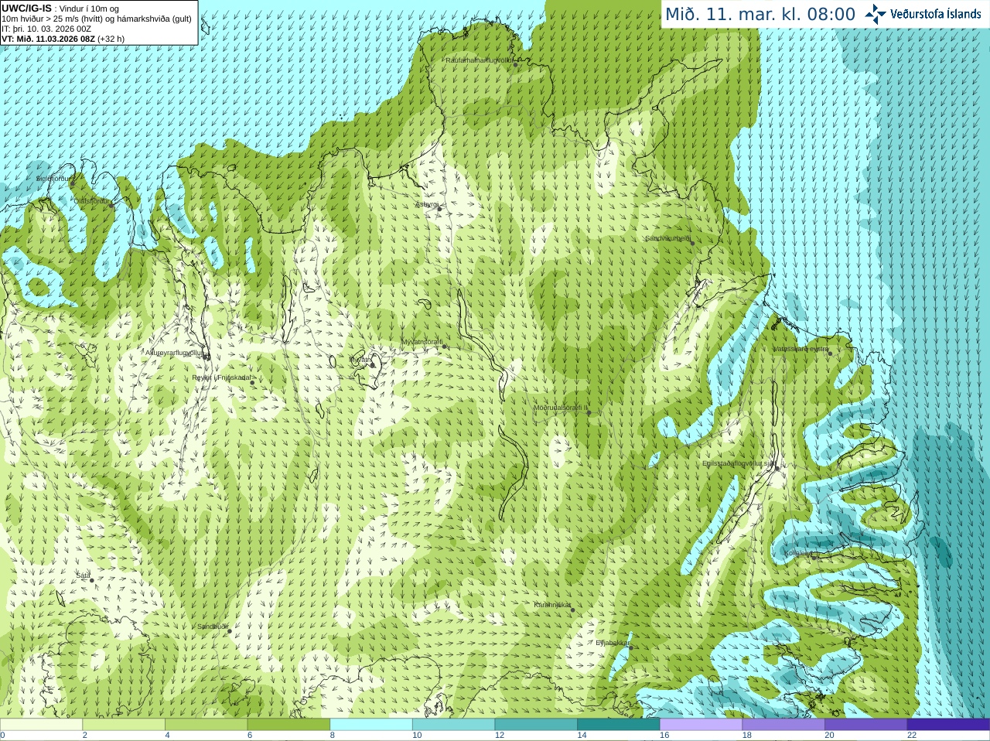990x741 pixels.
Task: Click the Kollaleira station marker dot
Action: 814,558
